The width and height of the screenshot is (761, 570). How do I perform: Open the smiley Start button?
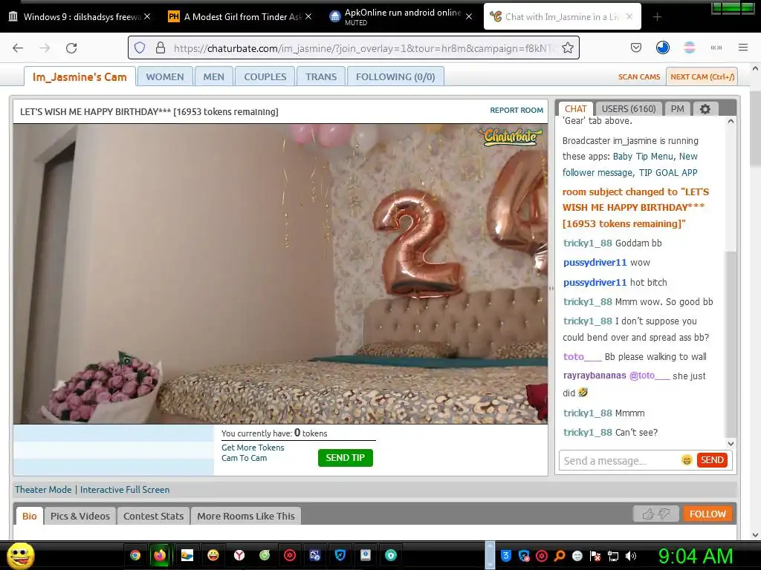[x=20, y=555]
